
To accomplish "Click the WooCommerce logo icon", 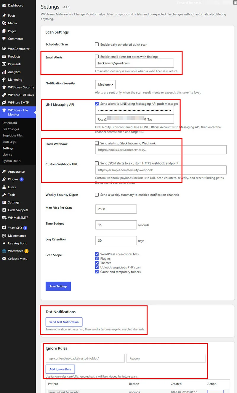I will point(4,49).
